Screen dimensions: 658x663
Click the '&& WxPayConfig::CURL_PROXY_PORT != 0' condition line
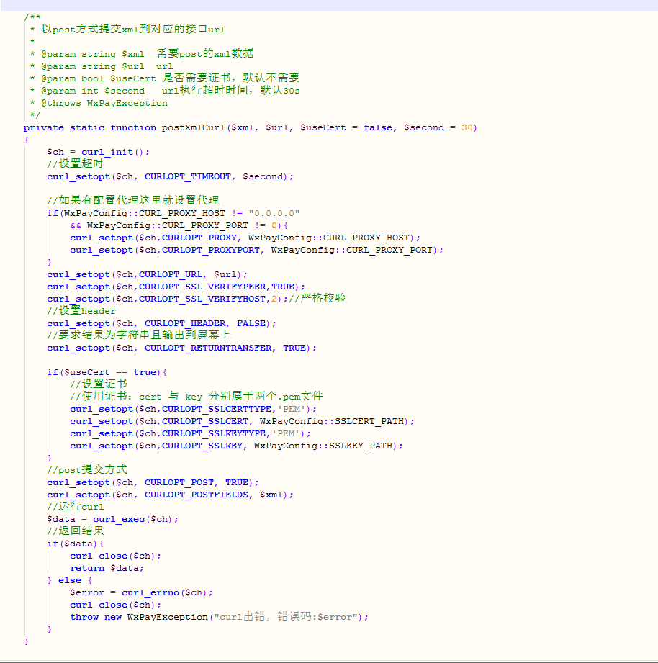pos(179,225)
